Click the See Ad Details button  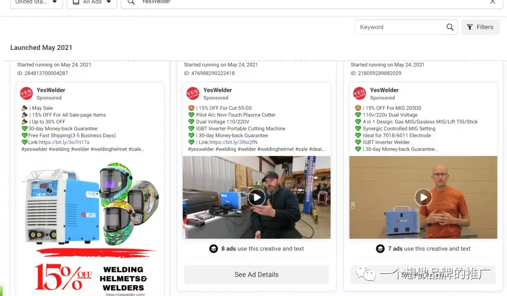click(256, 274)
